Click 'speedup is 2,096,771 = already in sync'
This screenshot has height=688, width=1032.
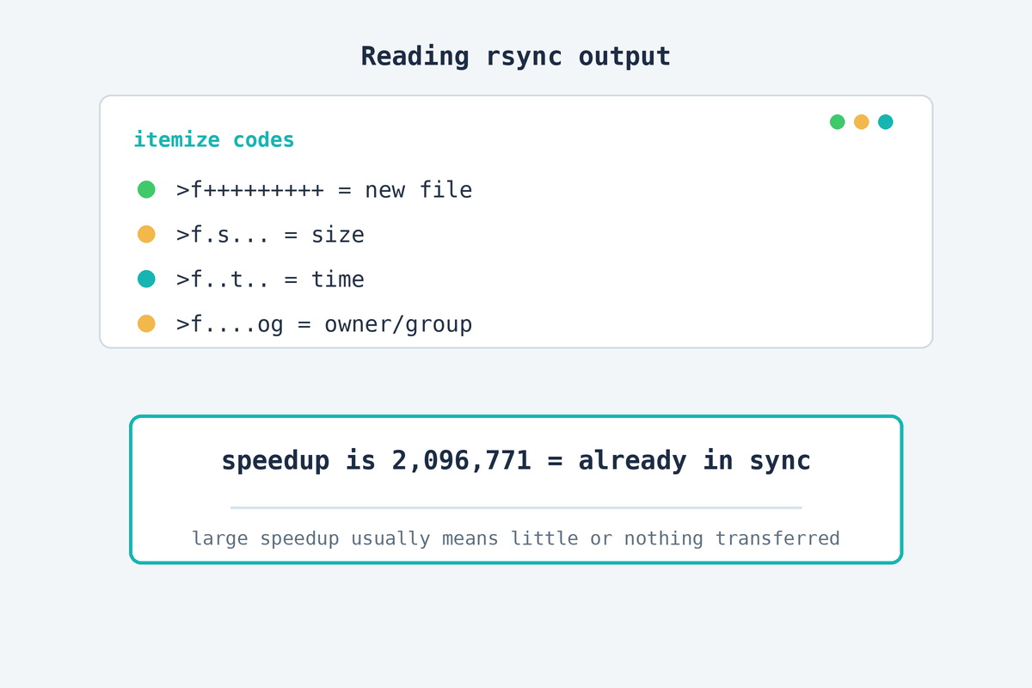516,461
